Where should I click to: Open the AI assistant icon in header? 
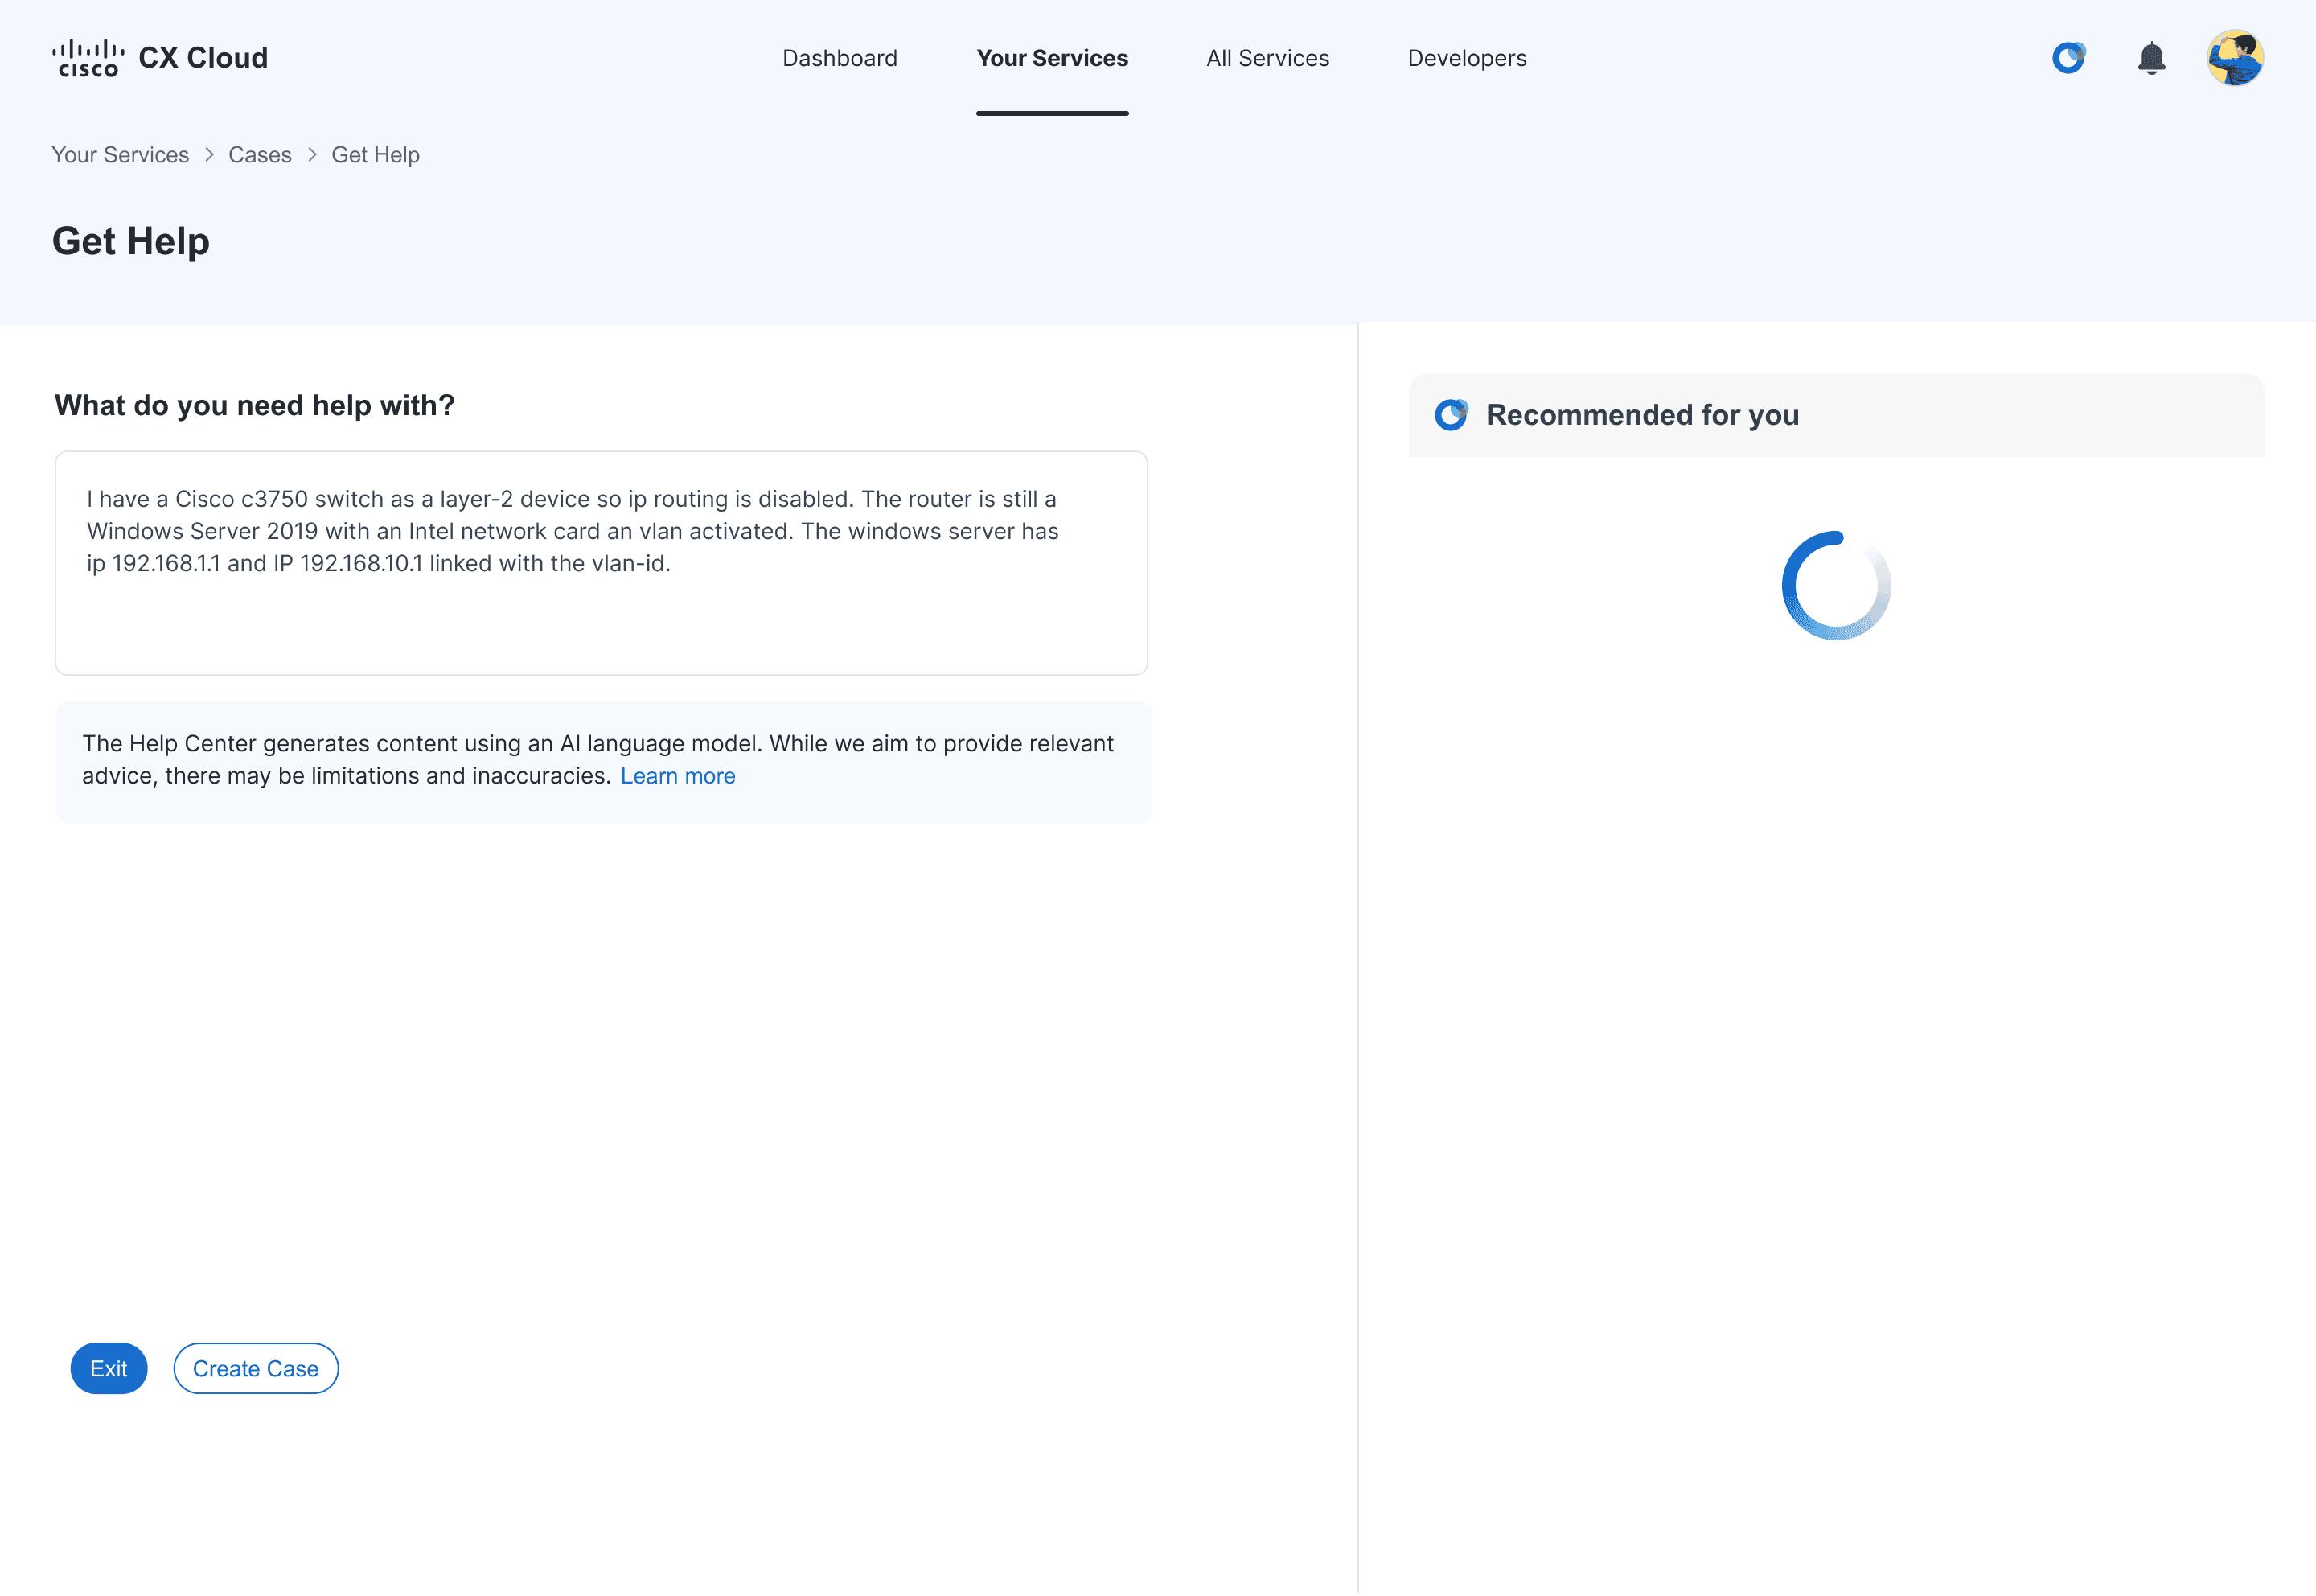coord(2068,58)
